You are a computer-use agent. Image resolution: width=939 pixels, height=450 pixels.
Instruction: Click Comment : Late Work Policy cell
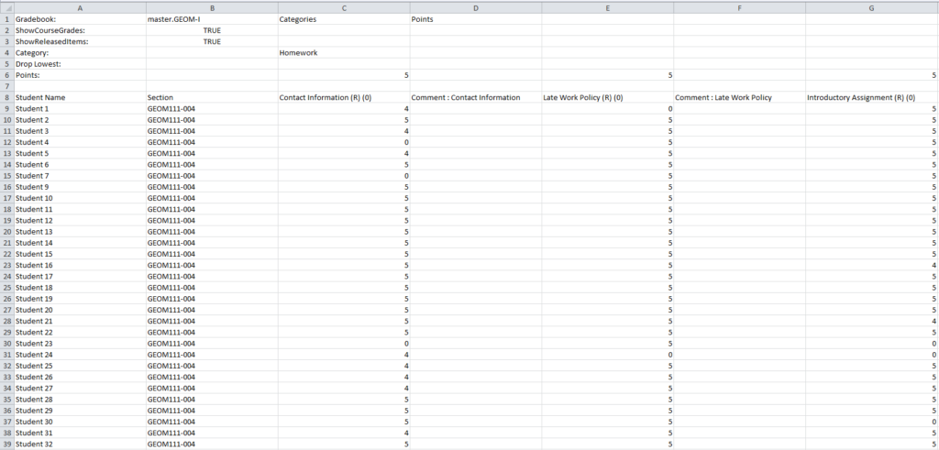point(723,97)
